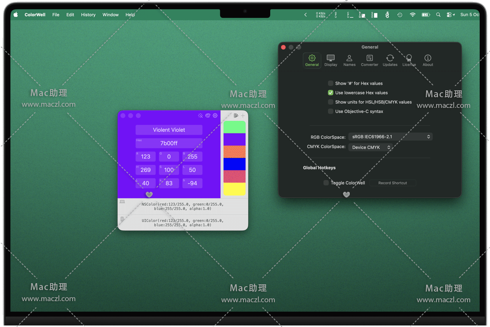The width and height of the screenshot is (490, 327).
Task: Open the CMYK ColorSpace dropdown
Action: (370, 147)
